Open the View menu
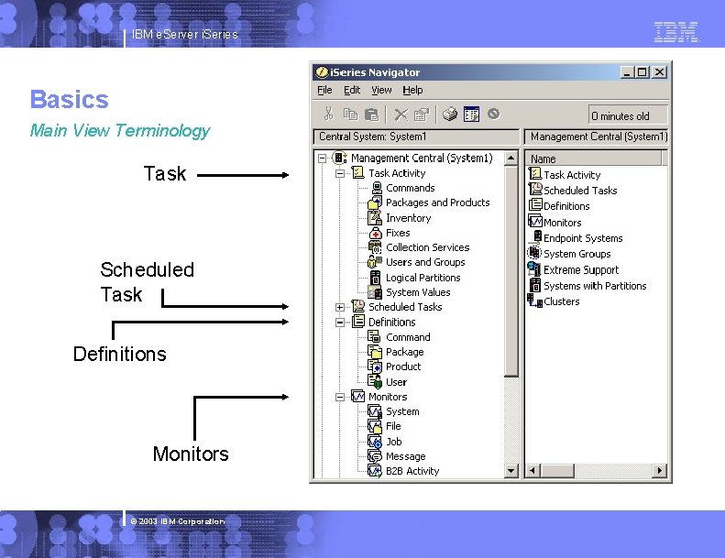 381,90
